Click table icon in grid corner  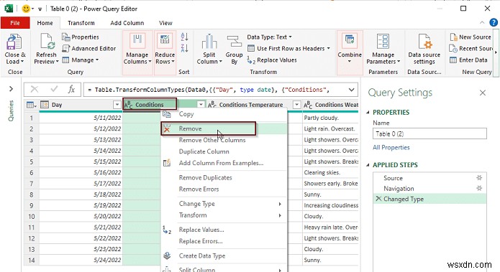pos(31,105)
